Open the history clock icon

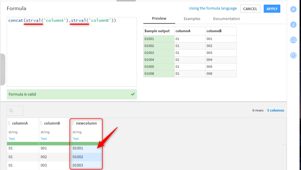click(293, 55)
